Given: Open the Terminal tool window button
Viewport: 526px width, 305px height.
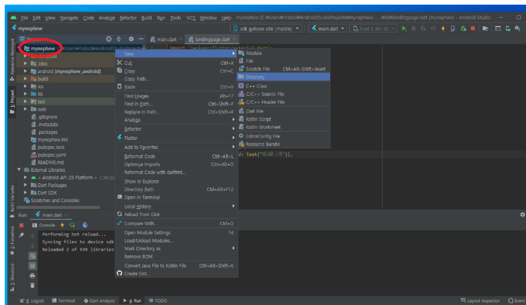Looking at the screenshot, I should click(64, 301).
